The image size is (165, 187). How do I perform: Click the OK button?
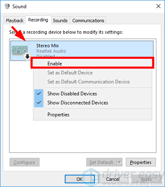point(80,179)
